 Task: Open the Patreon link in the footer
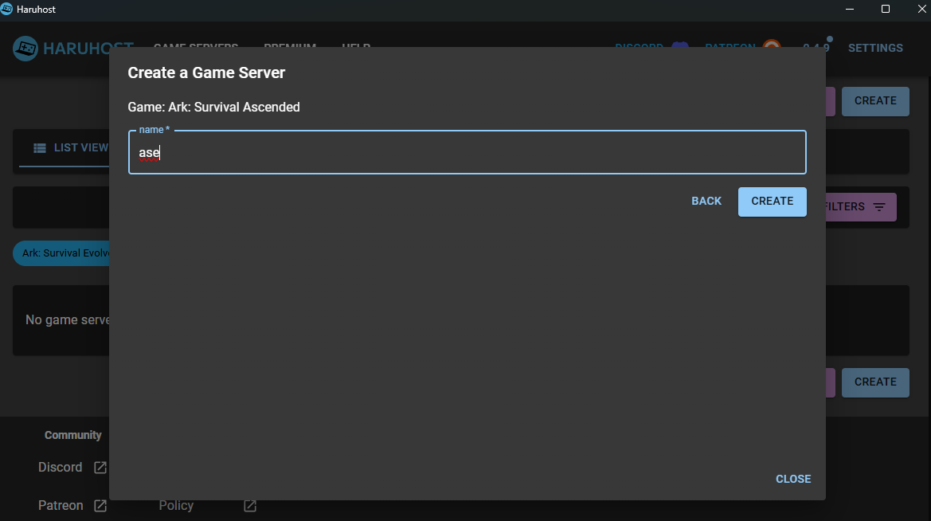61,506
